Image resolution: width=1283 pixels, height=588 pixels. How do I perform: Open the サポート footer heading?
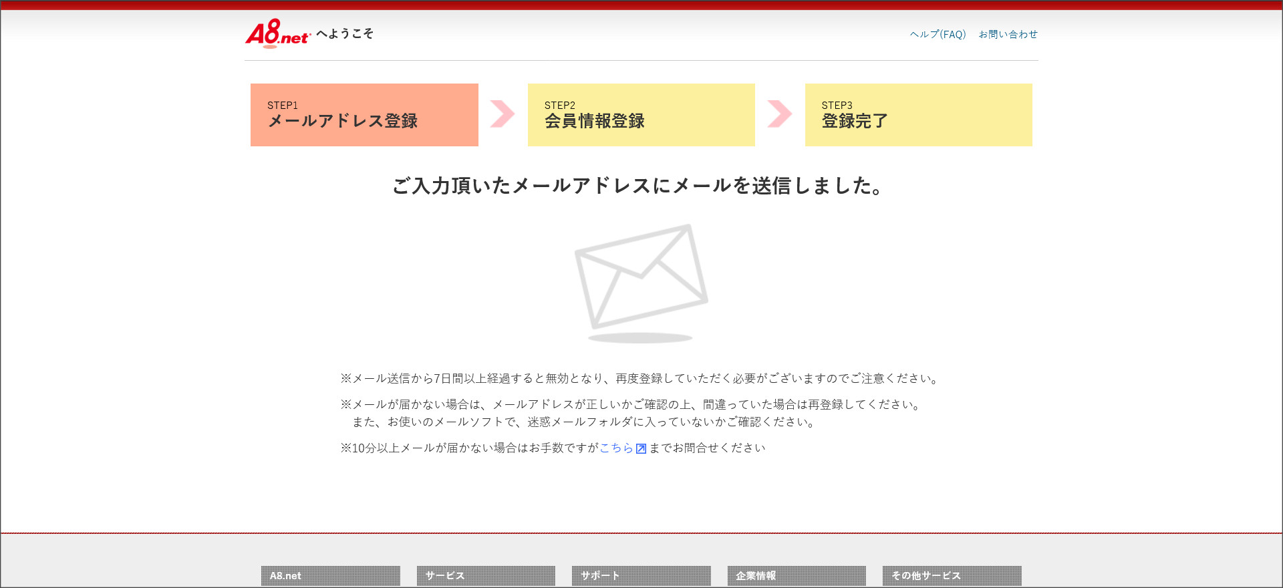coord(641,576)
